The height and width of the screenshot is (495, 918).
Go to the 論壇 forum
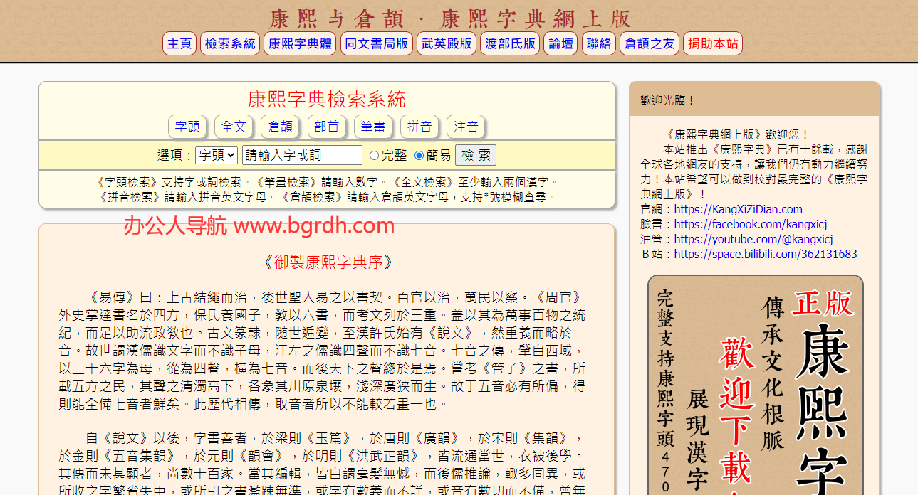pos(560,43)
